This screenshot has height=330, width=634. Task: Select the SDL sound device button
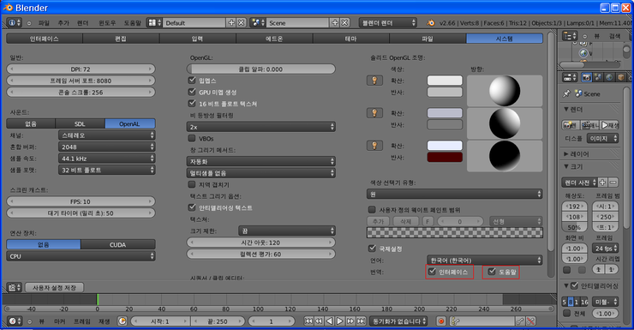point(80,123)
